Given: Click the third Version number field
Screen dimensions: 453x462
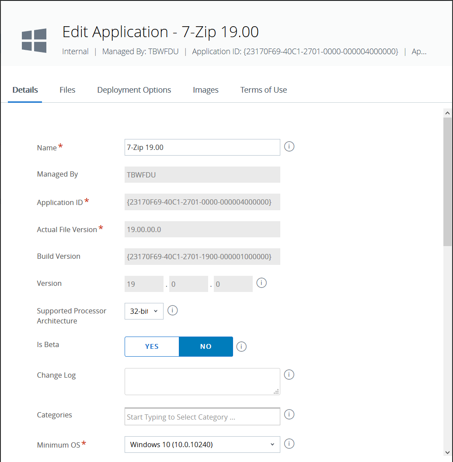Looking at the screenshot, I should coord(233,284).
